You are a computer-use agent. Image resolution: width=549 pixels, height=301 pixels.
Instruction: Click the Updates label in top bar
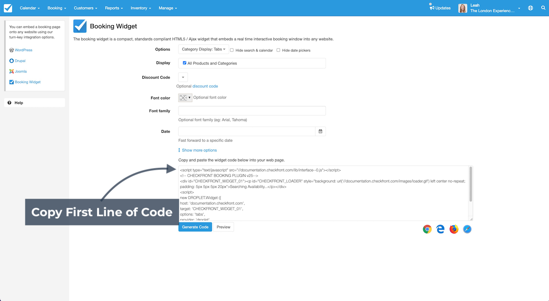(443, 8)
